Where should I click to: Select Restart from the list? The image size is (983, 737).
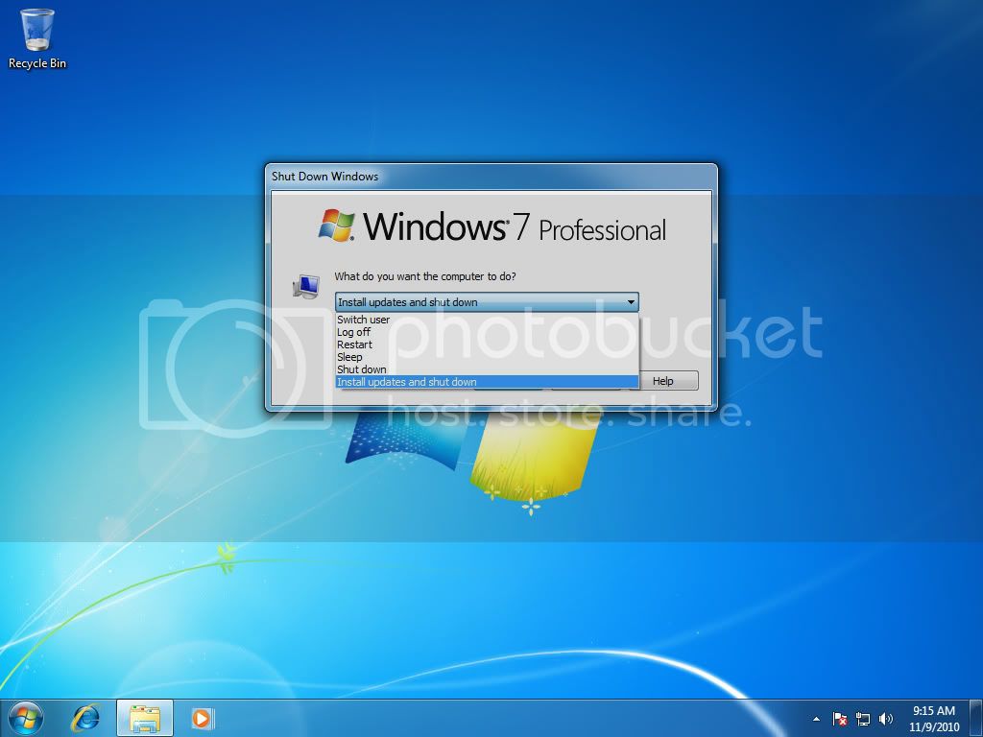(355, 344)
